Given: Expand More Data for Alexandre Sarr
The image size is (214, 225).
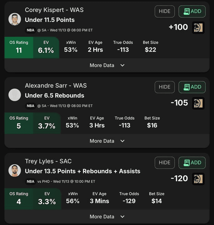Looking at the screenshot, I should [107, 141].
